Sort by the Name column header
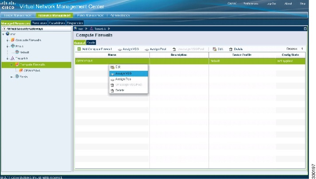 click(x=112, y=55)
